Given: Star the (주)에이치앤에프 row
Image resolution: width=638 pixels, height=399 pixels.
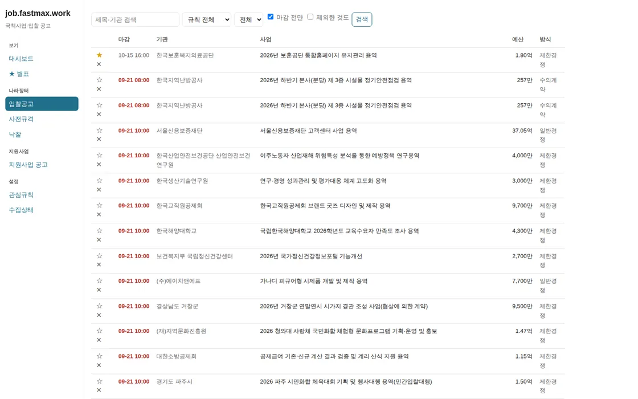Looking at the screenshot, I should [x=99, y=280].
